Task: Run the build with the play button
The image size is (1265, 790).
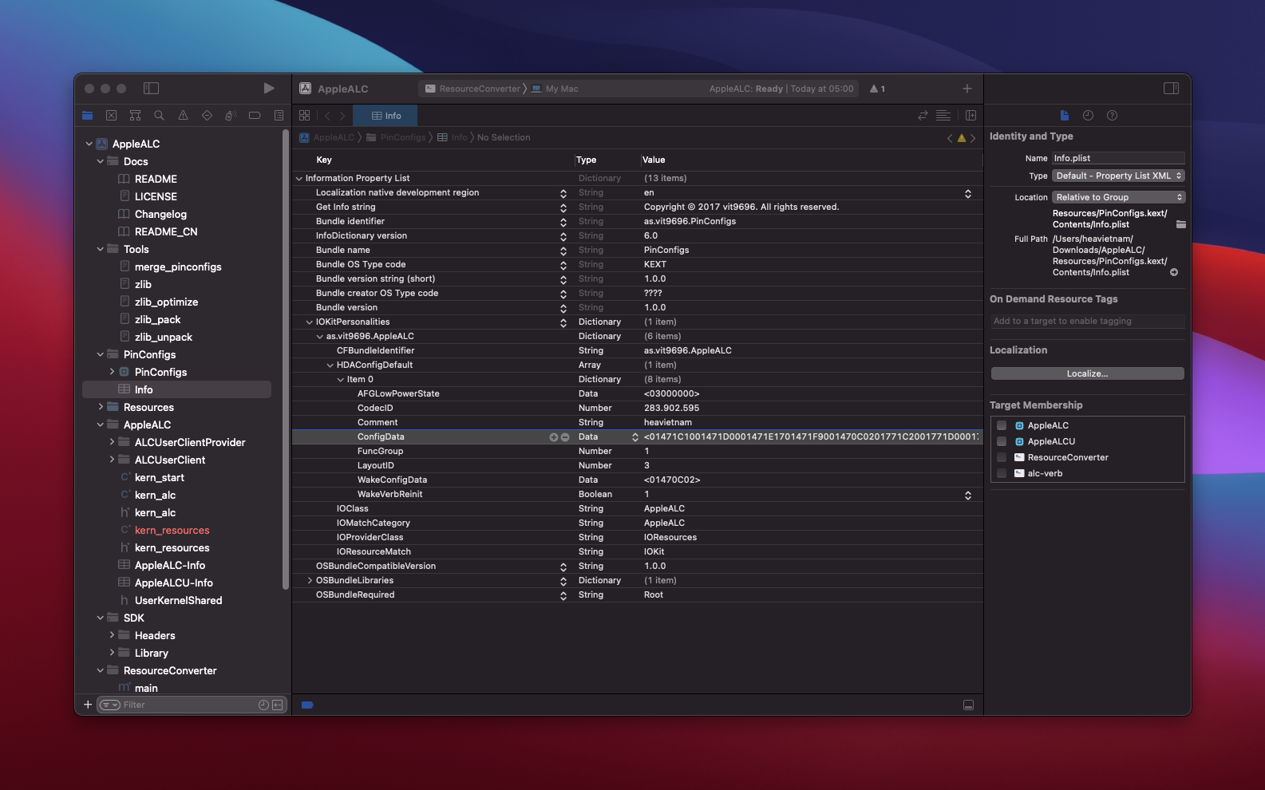Action: [x=269, y=89]
